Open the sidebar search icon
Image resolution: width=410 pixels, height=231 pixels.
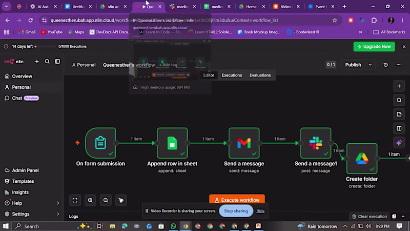[x=47, y=62]
